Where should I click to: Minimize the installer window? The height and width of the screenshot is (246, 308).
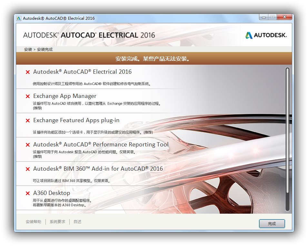point(264,17)
